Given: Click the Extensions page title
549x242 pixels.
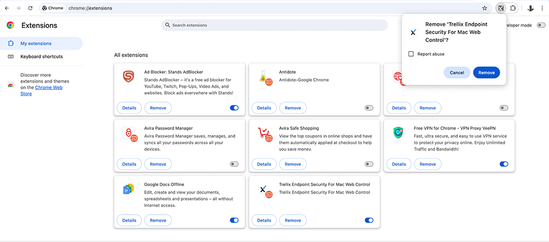Looking at the screenshot, I should tap(39, 26).
